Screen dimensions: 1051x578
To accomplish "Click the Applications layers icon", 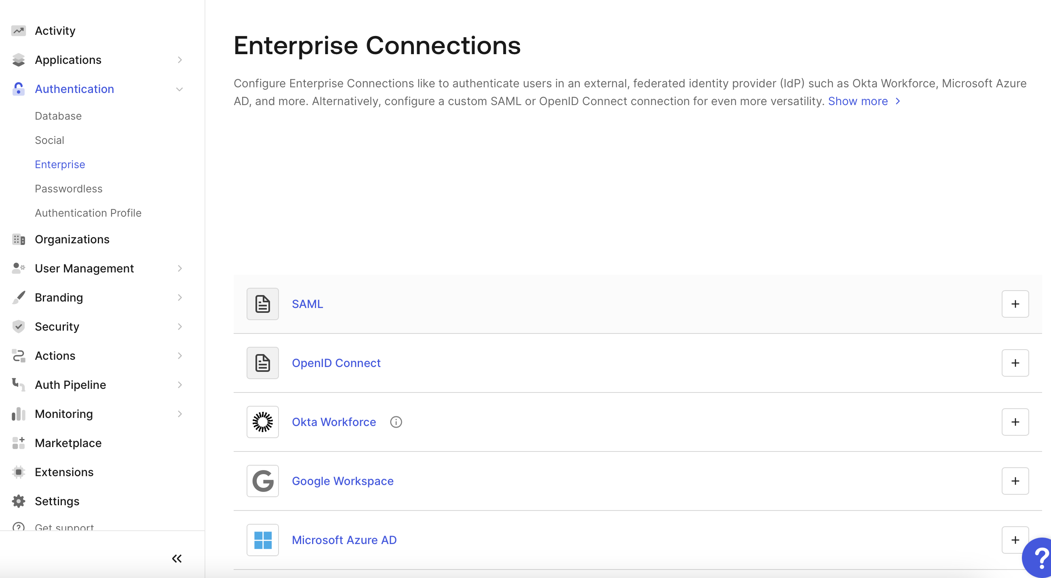I will [x=18, y=60].
